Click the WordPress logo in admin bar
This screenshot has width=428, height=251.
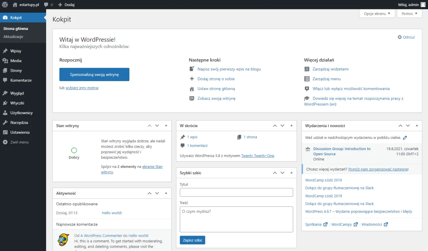[5, 5]
